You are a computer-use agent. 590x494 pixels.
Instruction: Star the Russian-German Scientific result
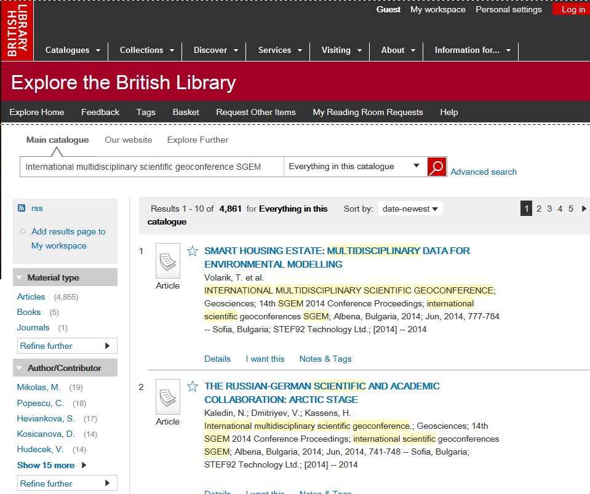193,386
